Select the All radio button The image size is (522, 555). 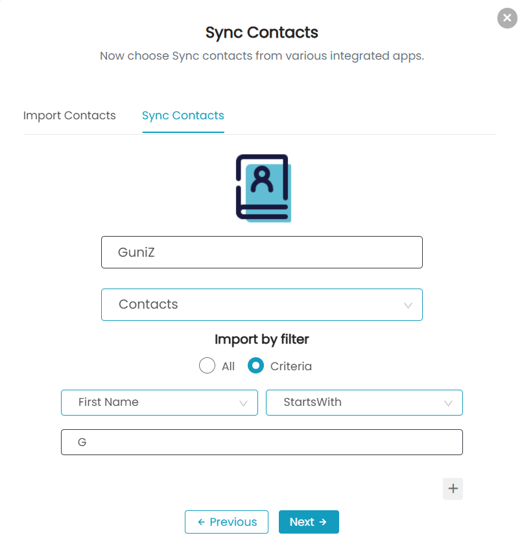click(207, 366)
